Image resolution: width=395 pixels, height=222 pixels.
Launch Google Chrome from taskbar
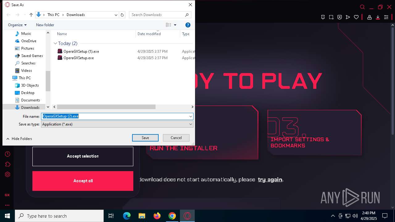click(x=172, y=216)
